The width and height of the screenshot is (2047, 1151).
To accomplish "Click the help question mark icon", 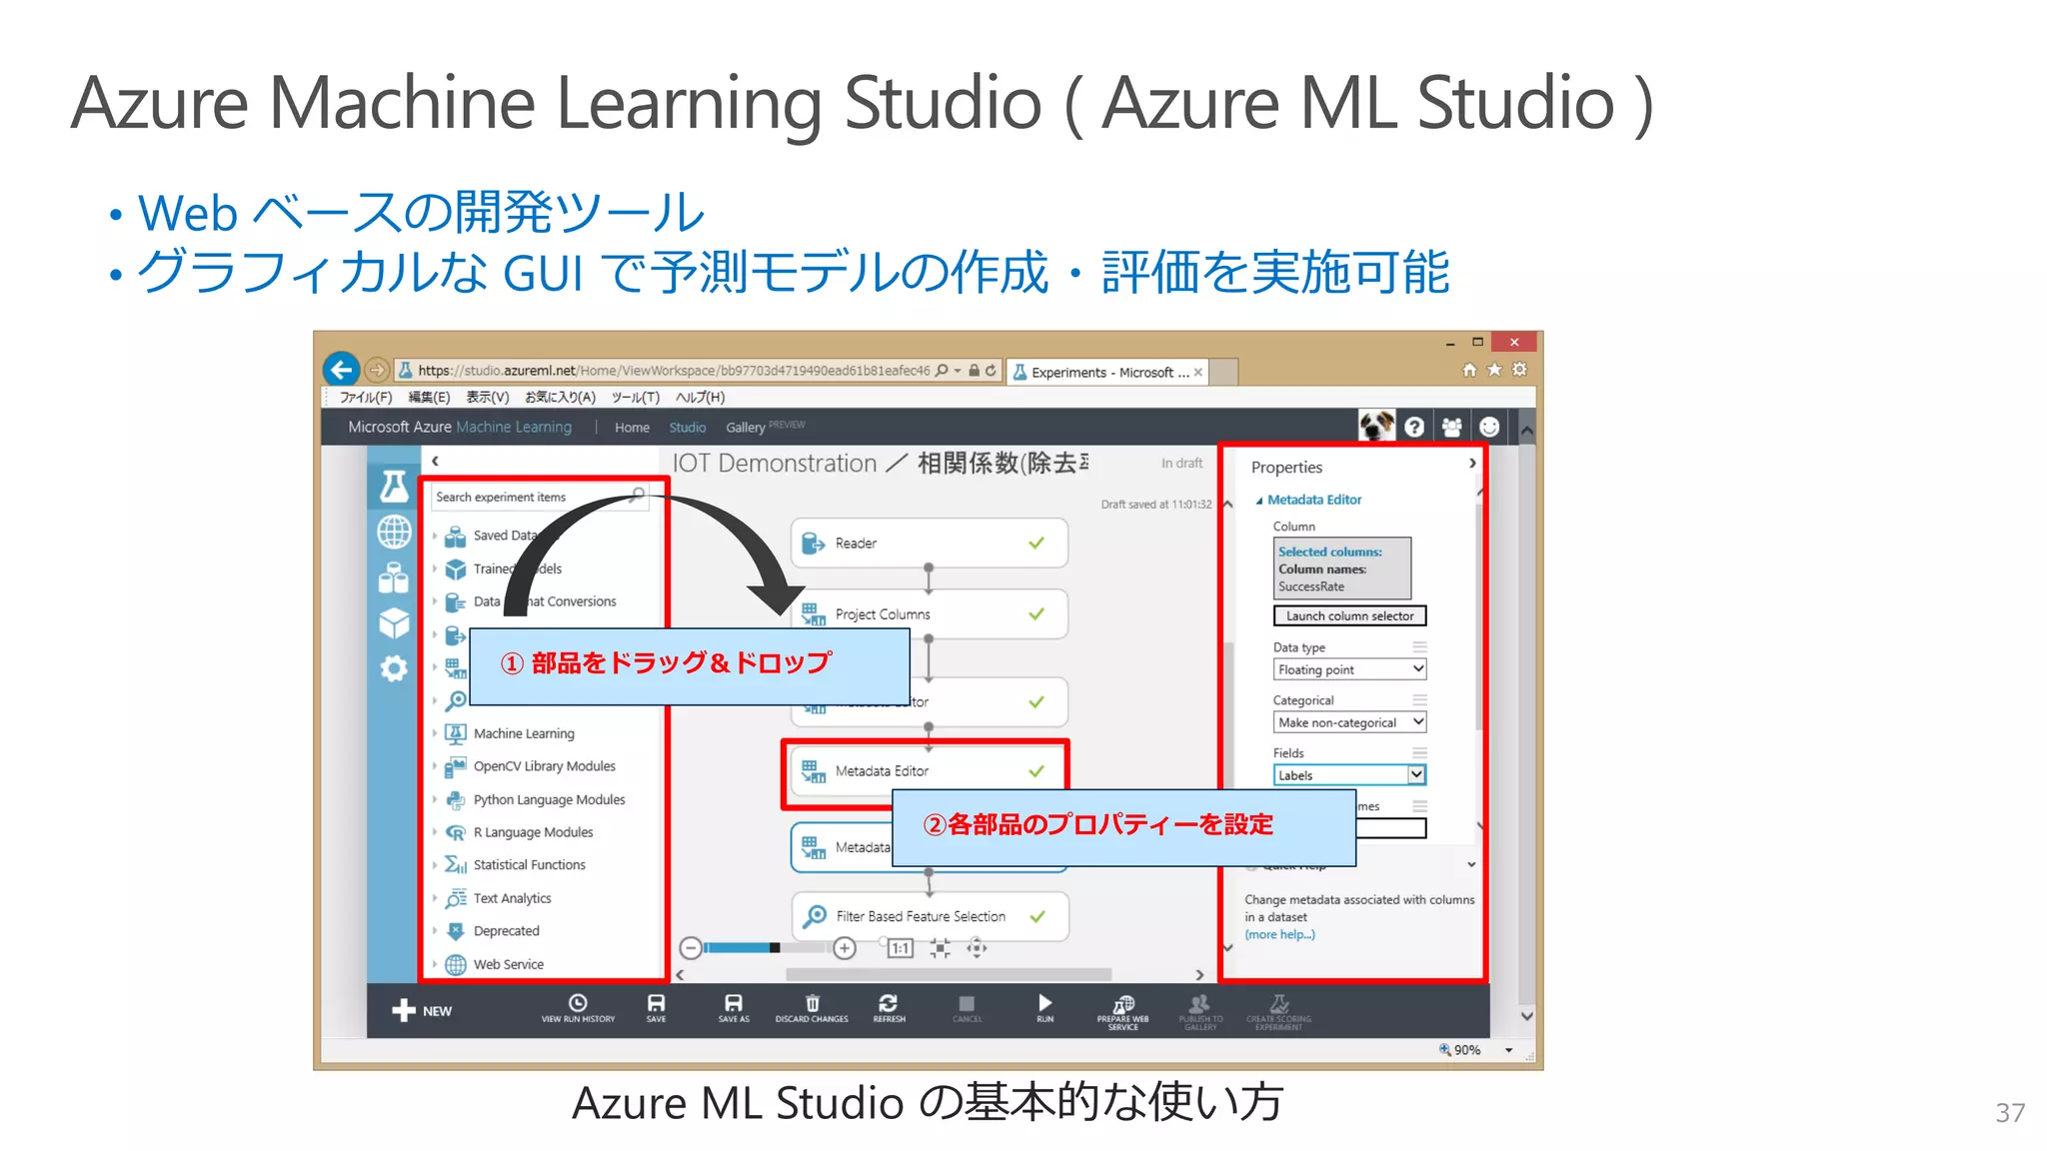I will [x=1414, y=428].
